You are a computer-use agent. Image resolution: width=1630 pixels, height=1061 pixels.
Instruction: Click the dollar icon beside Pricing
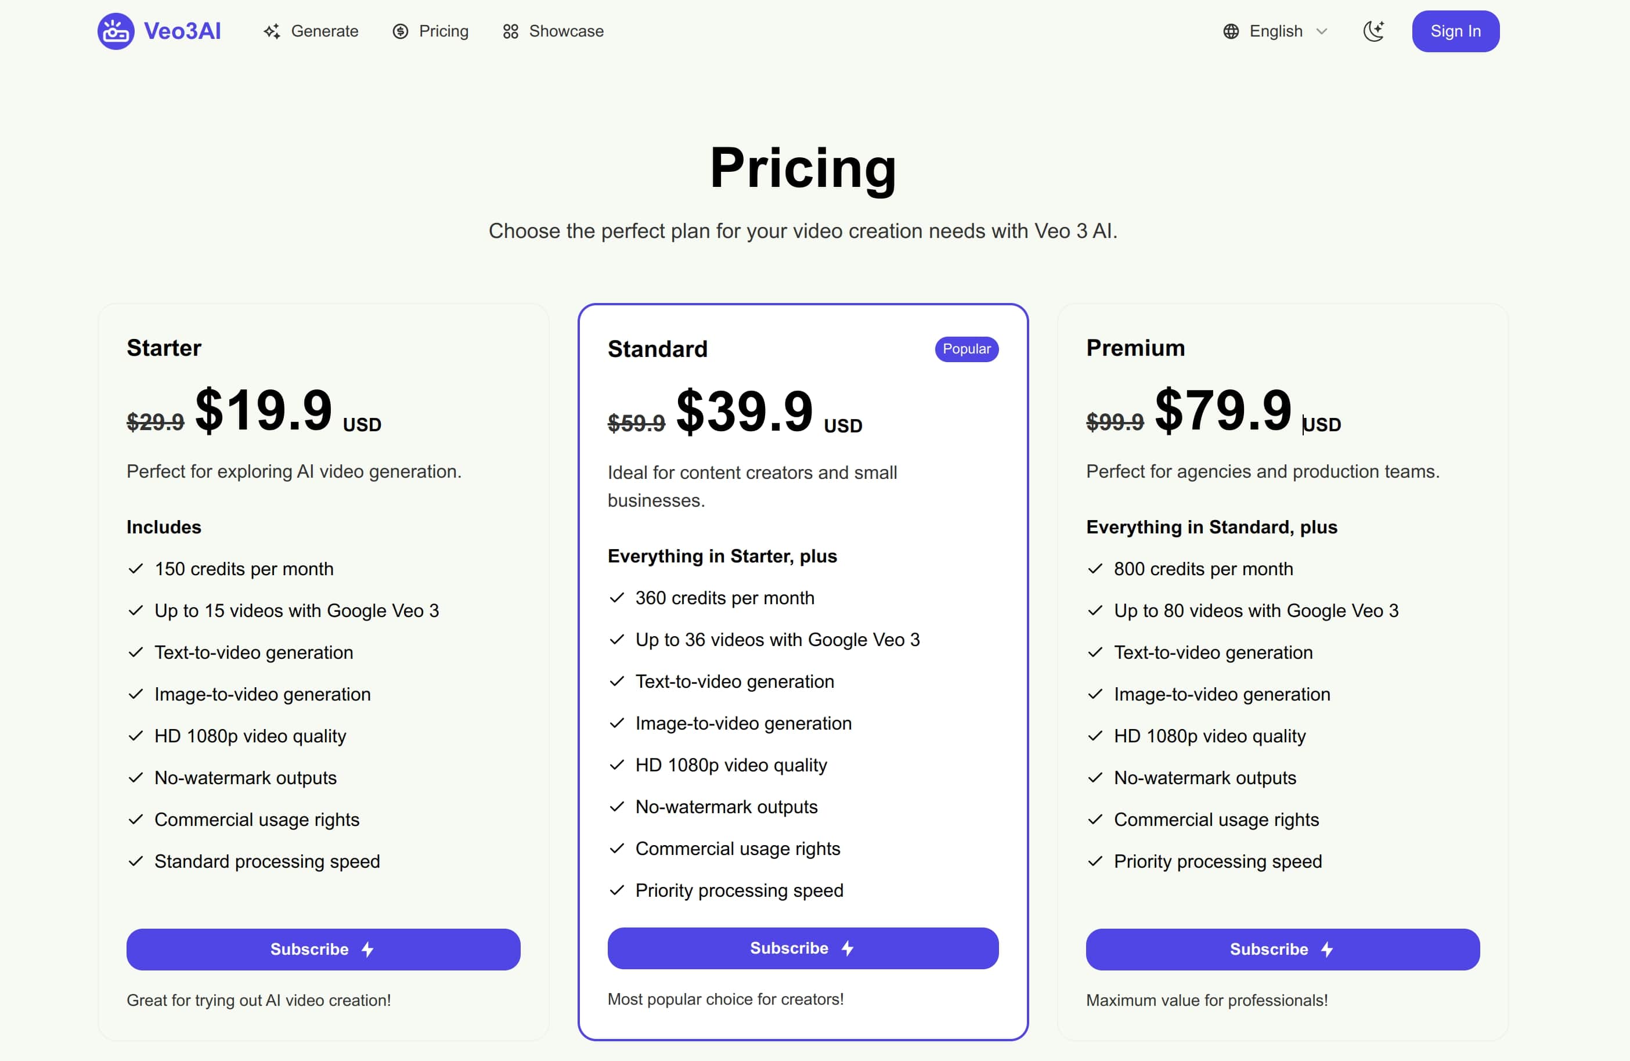[x=400, y=31]
